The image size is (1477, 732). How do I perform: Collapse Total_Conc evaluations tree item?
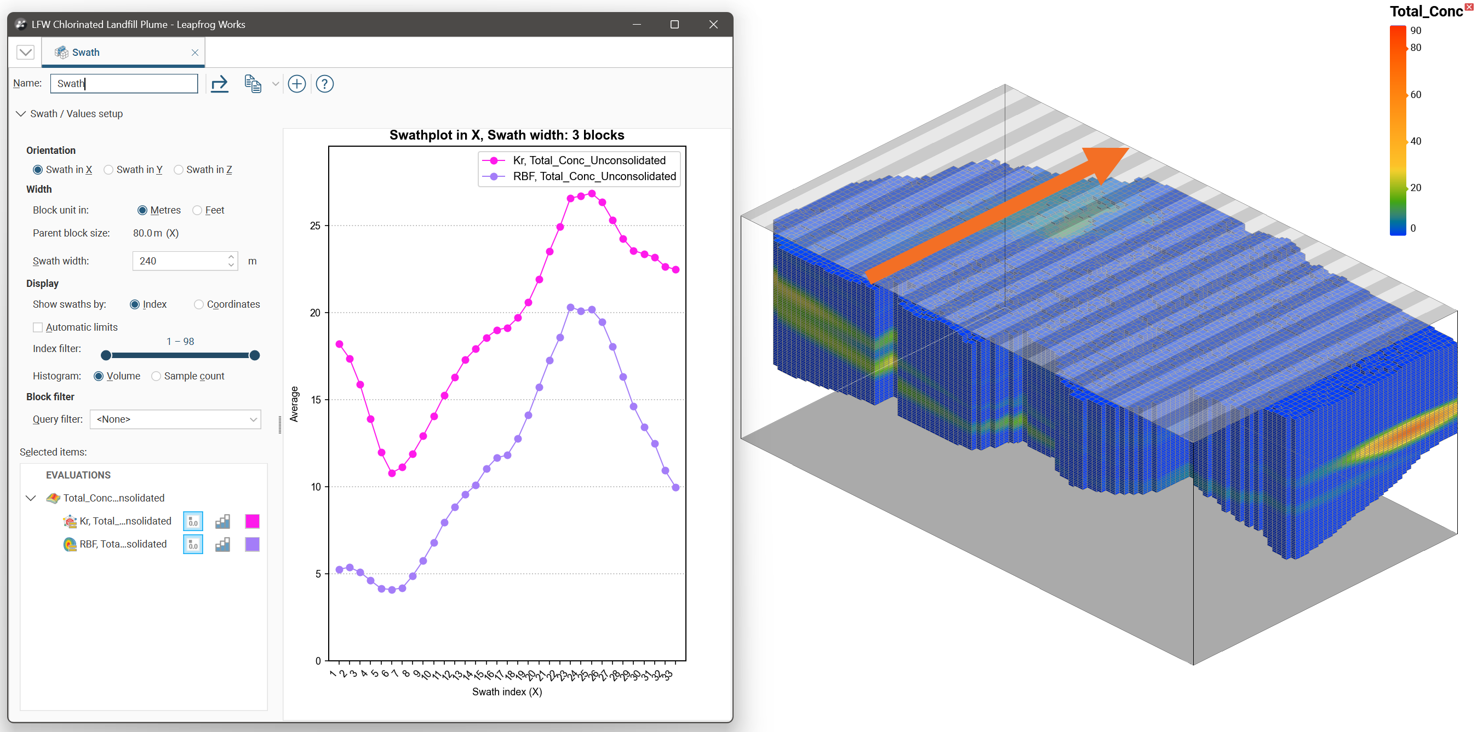pyautogui.click(x=31, y=498)
